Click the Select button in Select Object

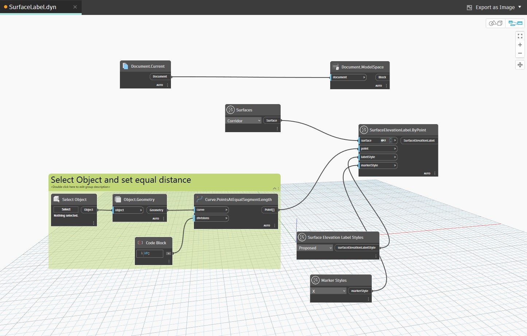coord(66,209)
